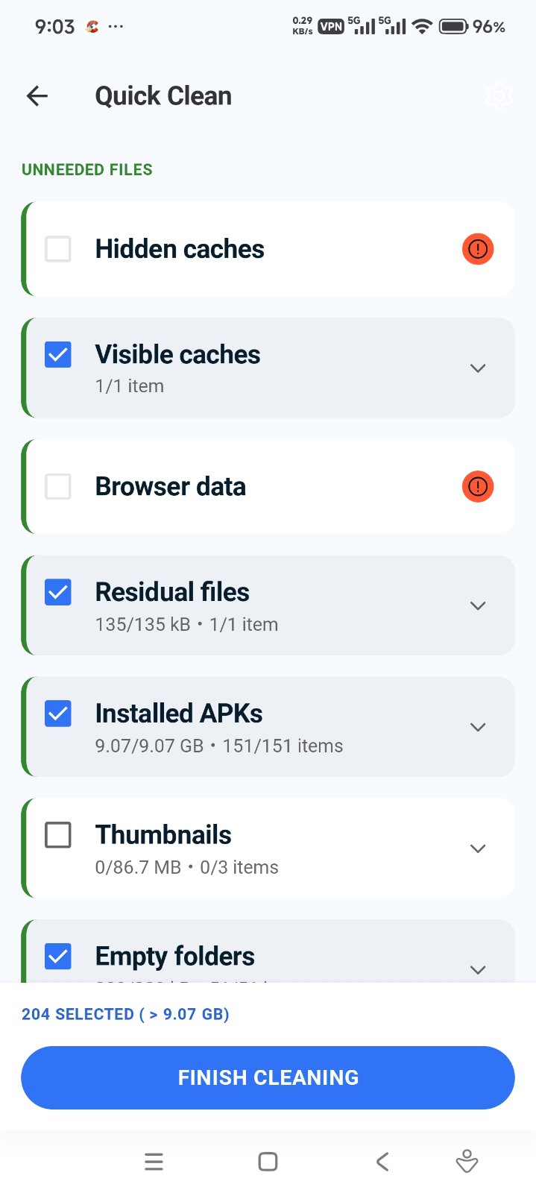Tap Hidden caches warning alert icon

point(478,249)
